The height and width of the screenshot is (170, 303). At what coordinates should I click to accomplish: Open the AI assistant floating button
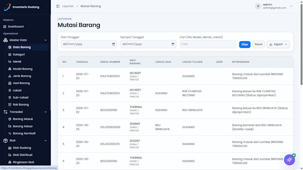pyautogui.click(x=289, y=160)
